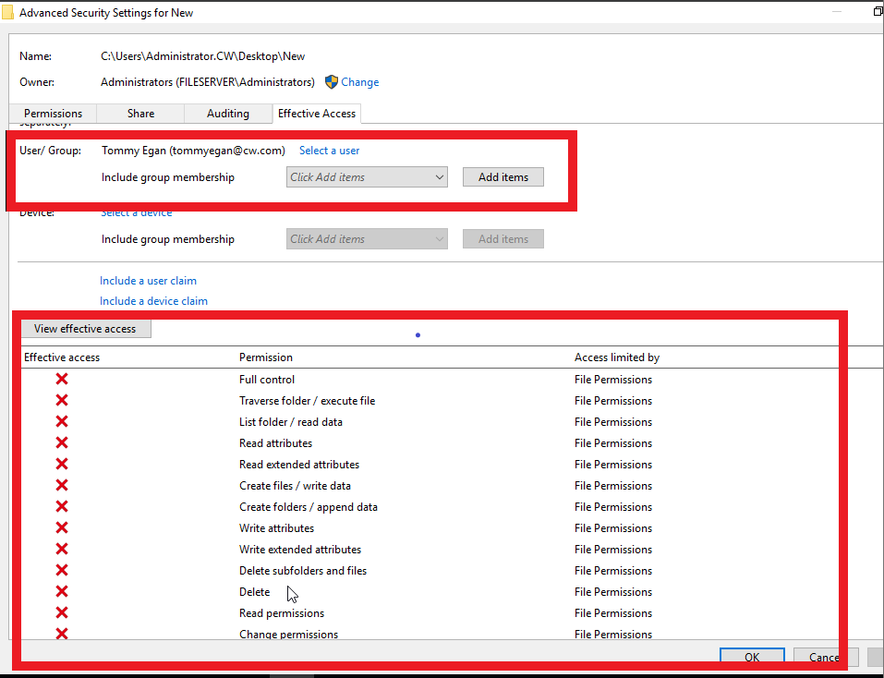Viewport: 884px width, 678px height.
Task: Open the Include a device claim link
Action: pos(153,301)
